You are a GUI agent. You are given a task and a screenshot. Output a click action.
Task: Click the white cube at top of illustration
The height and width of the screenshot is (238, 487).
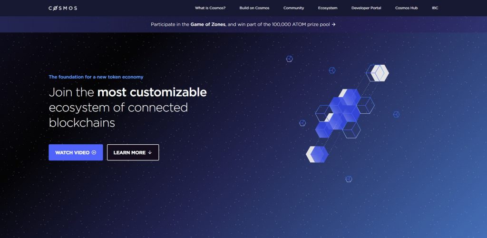click(380, 73)
